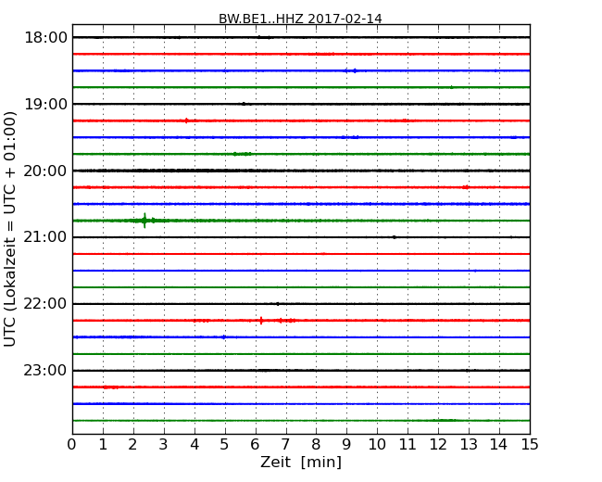This screenshot has width=602, height=482.
Task: Click the x-axis tick label 7
Action: coord(285,445)
